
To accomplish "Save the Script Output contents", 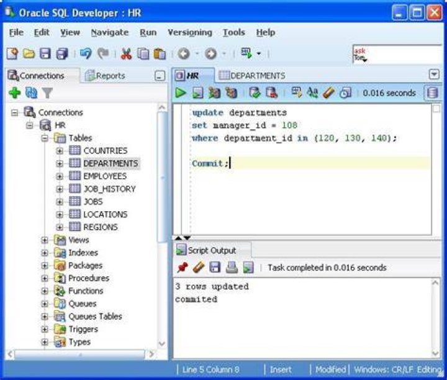I will pyautogui.click(x=215, y=268).
